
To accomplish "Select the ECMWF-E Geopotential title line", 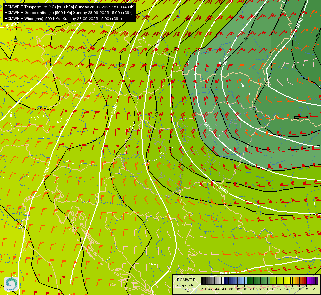I will point(69,13).
